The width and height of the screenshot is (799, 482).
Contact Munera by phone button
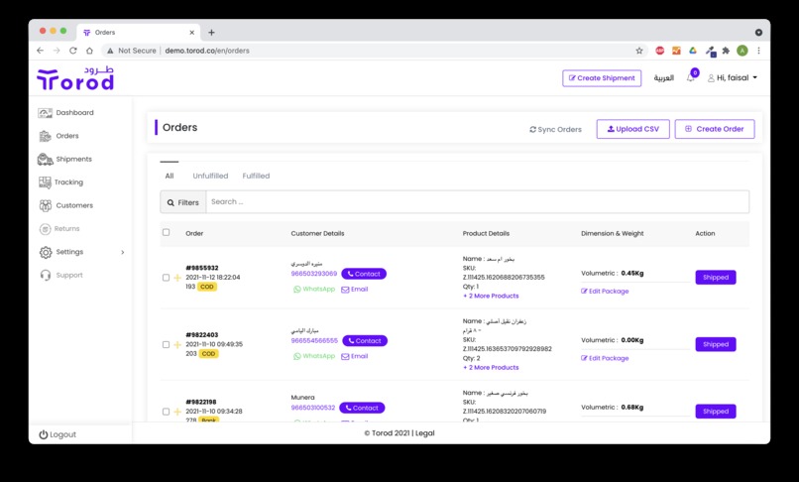coord(362,408)
